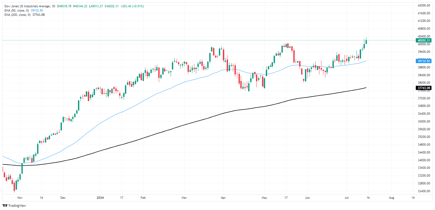Click the latest green candlestick at far right
Screen dimensions: 435x210
click(366, 42)
